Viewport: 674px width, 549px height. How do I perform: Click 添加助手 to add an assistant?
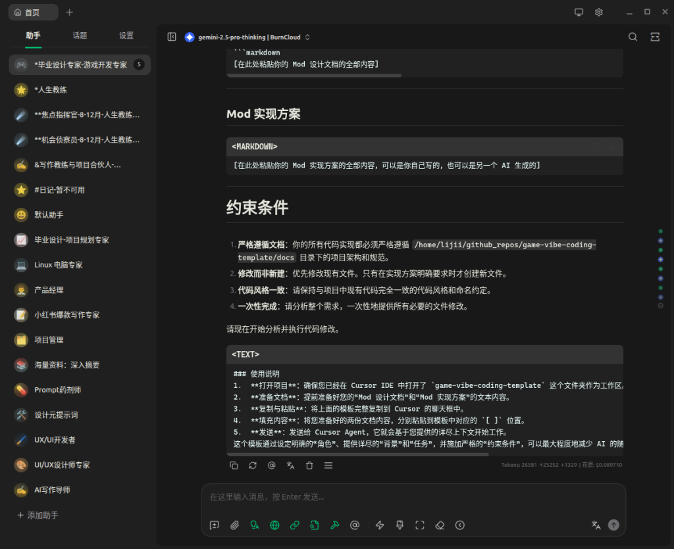click(38, 515)
